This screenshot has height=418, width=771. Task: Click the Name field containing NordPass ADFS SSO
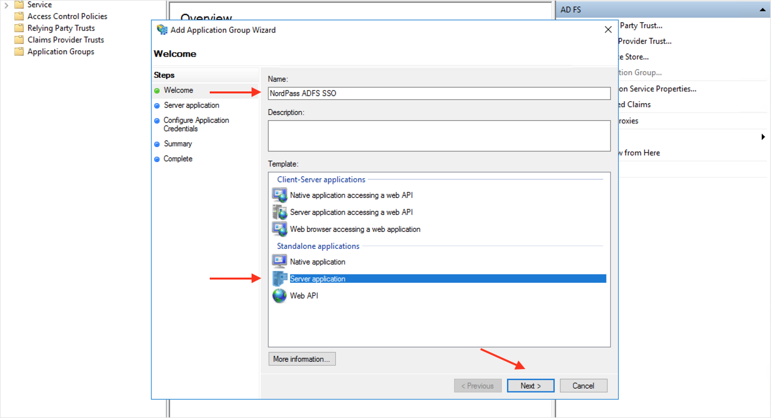click(439, 93)
